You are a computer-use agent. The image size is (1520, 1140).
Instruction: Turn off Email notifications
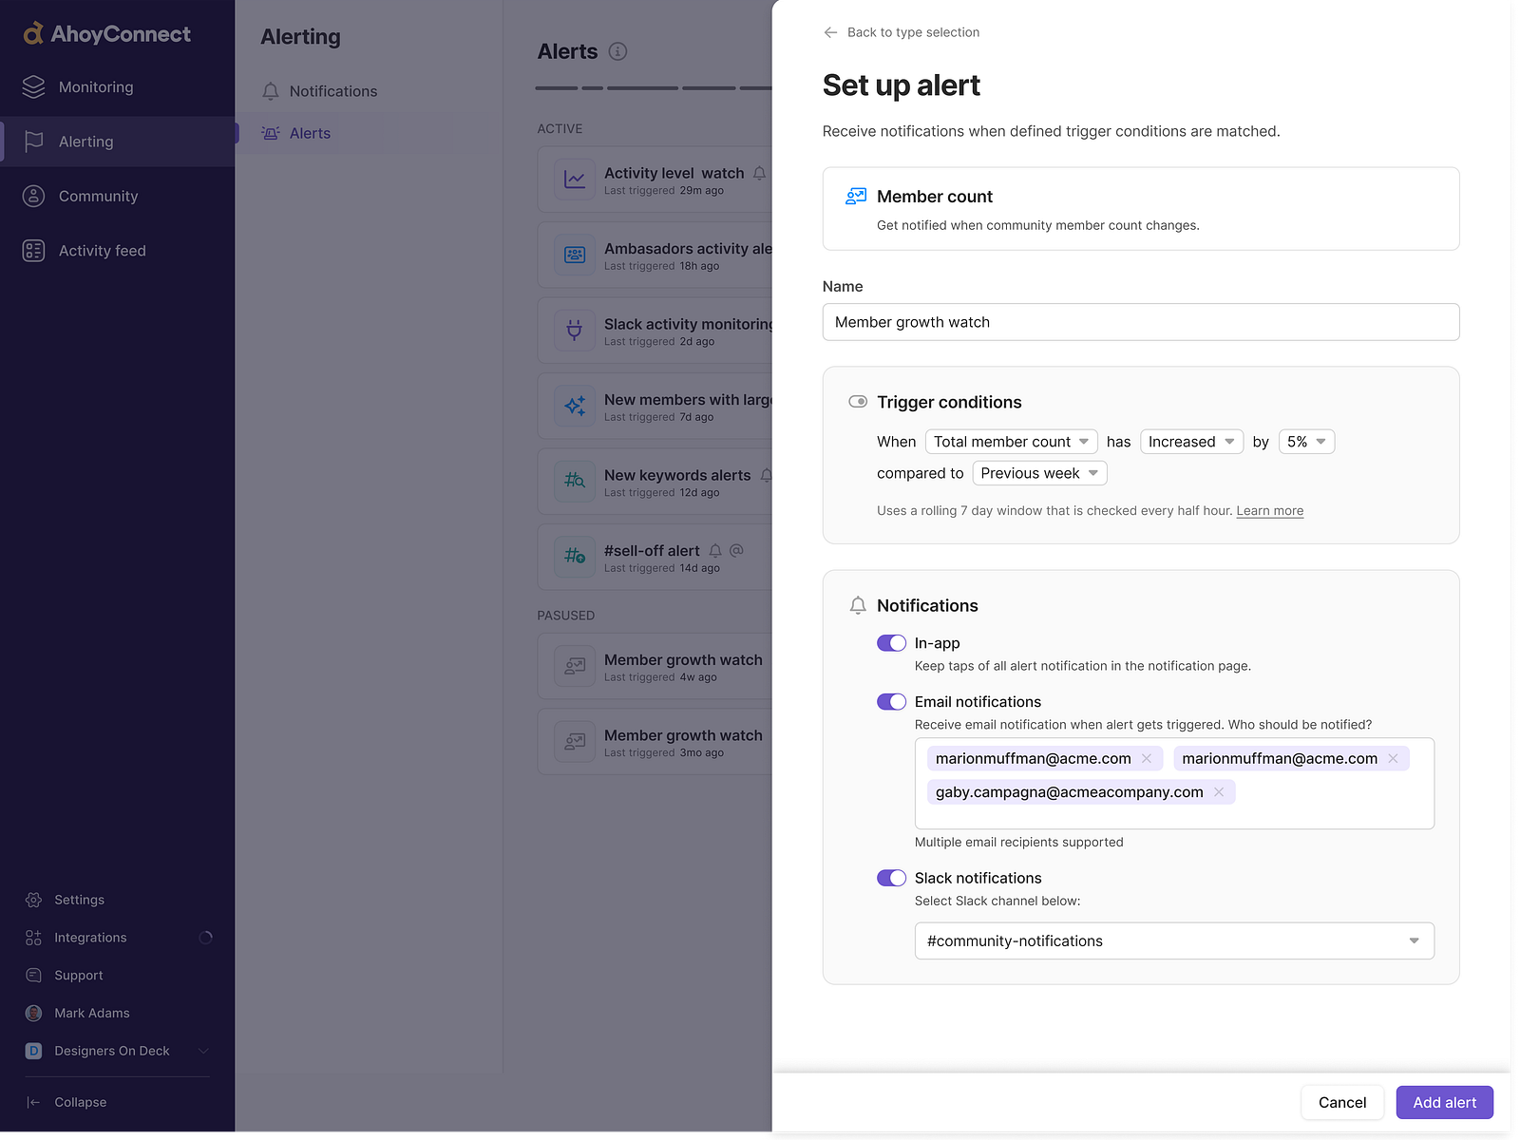click(891, 701)
